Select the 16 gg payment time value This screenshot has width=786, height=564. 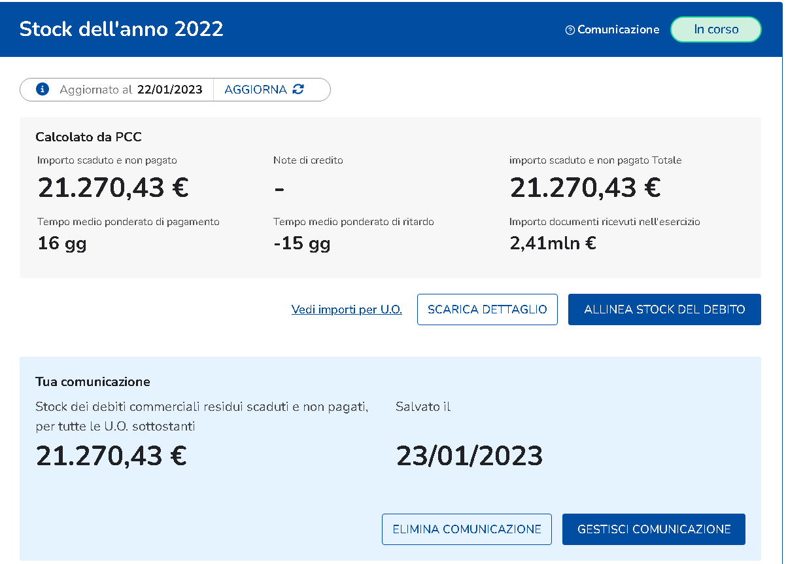coord(62,243)
